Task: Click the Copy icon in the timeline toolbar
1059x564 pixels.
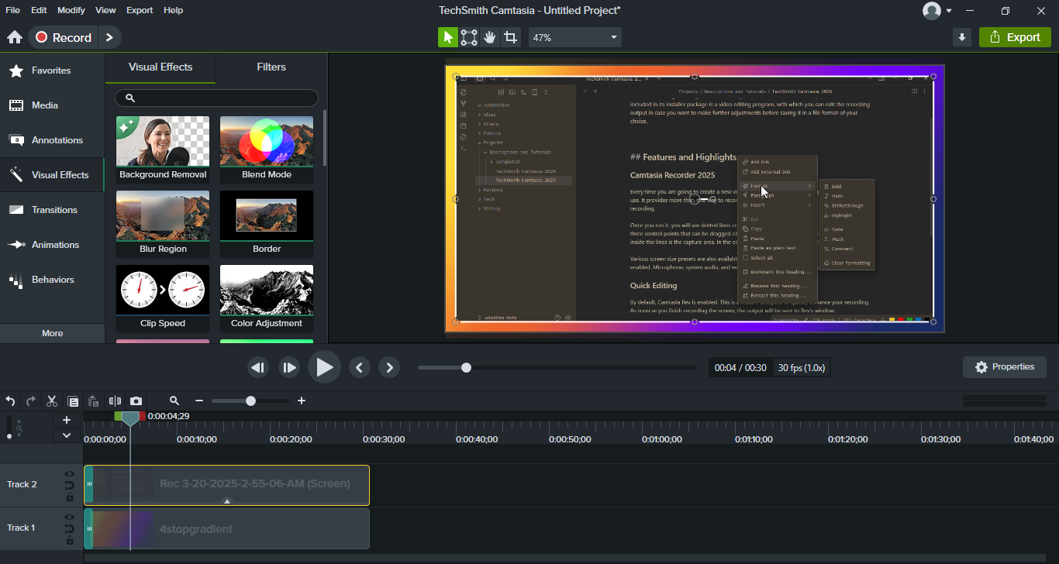Action: coord(72,401)
